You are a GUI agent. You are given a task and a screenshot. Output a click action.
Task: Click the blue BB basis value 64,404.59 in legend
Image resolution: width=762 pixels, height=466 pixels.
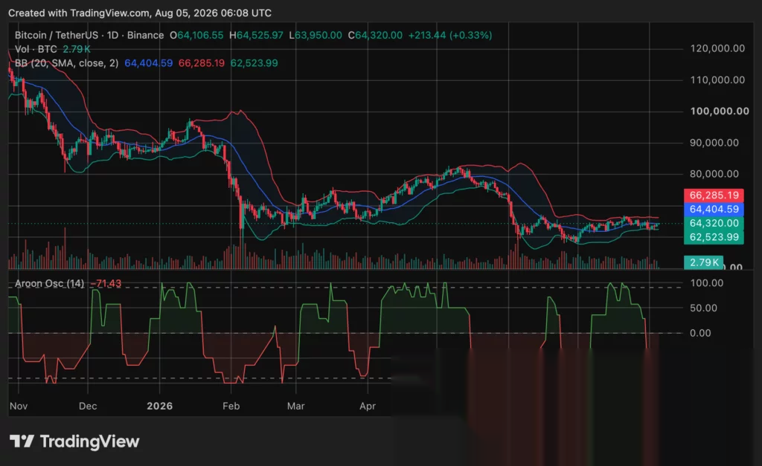148,63
